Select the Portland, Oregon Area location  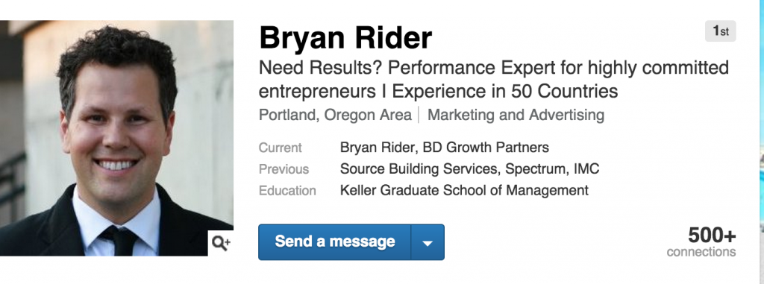(335, 116)
